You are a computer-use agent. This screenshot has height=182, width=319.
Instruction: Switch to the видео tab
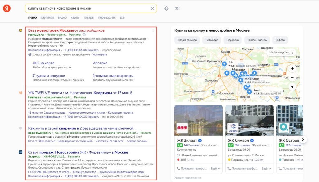[62, 18]
